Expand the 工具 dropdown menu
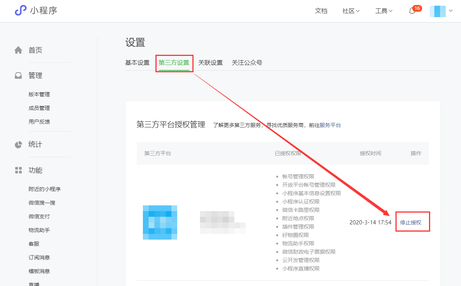Image resolution: width=461 pixels, height=286 pixels. coord(384,11)
